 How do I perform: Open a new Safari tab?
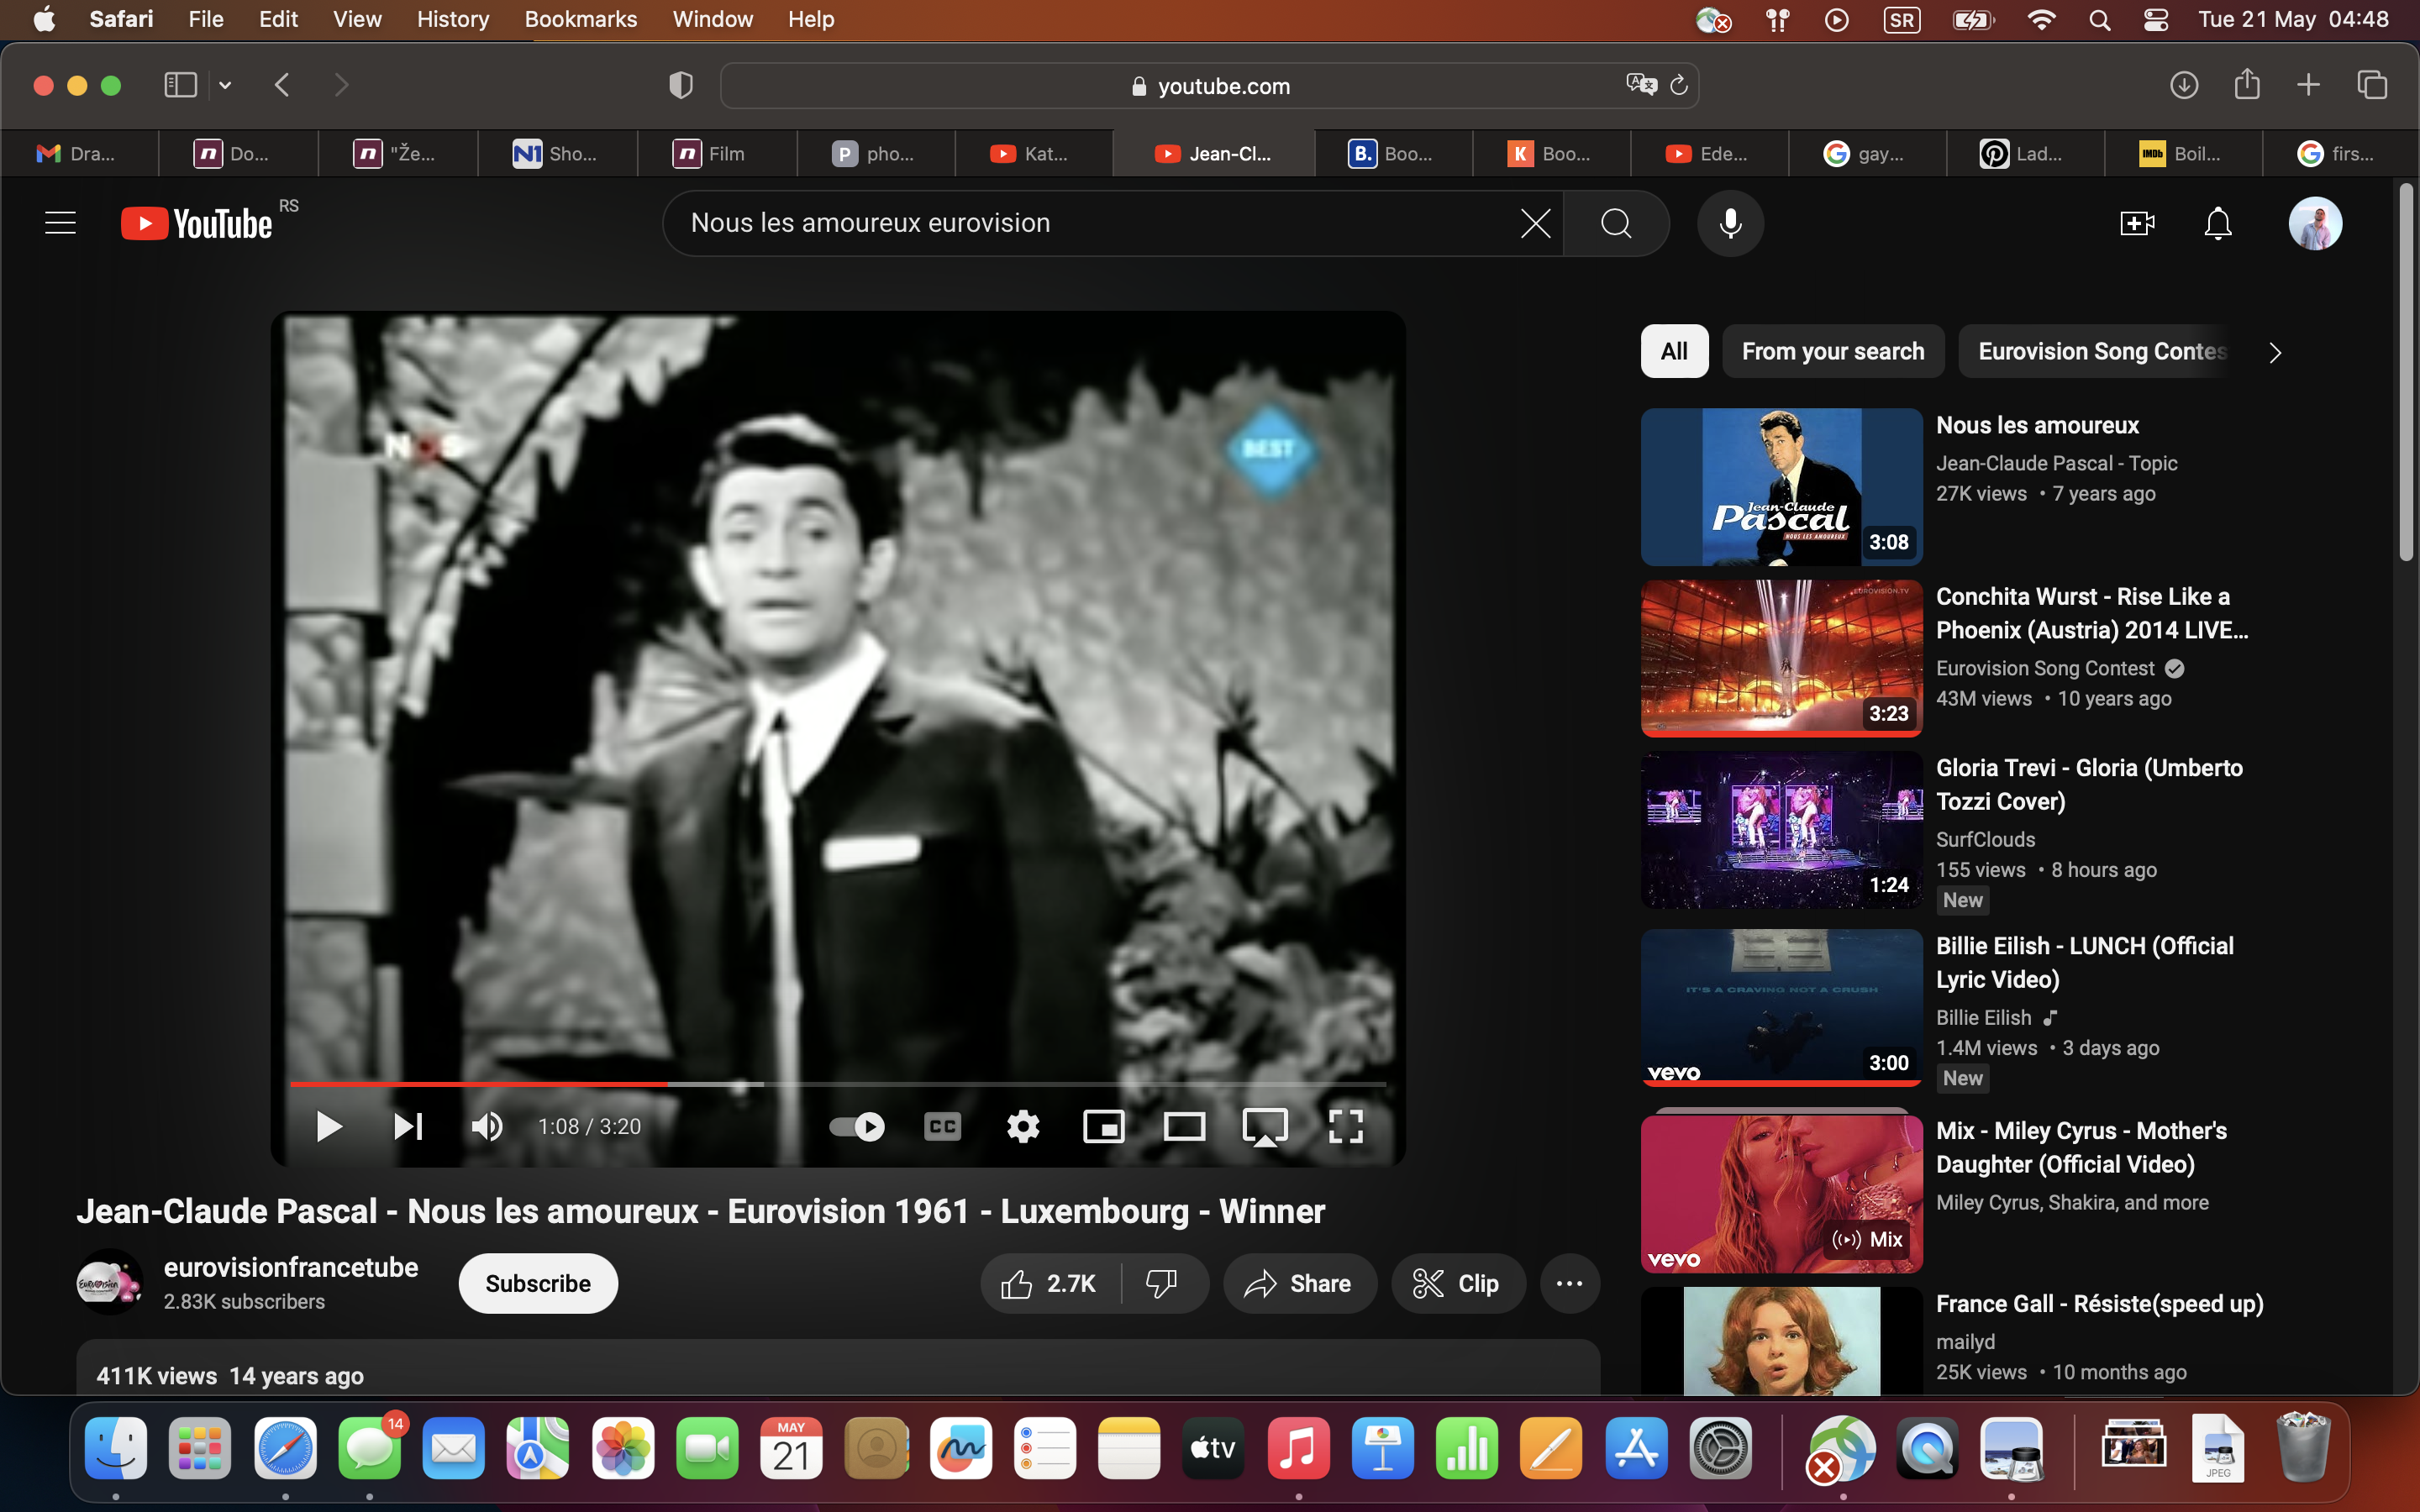2308,85
